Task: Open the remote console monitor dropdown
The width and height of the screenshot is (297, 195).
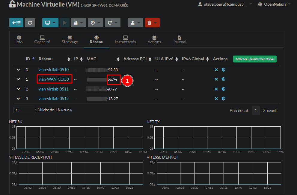Action: pyautogui.click(x=50, y=23)
